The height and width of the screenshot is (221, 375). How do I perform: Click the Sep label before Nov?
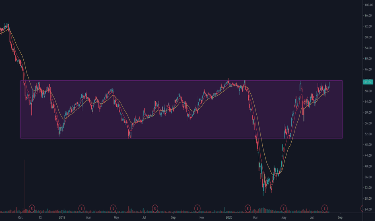(173, 217)
